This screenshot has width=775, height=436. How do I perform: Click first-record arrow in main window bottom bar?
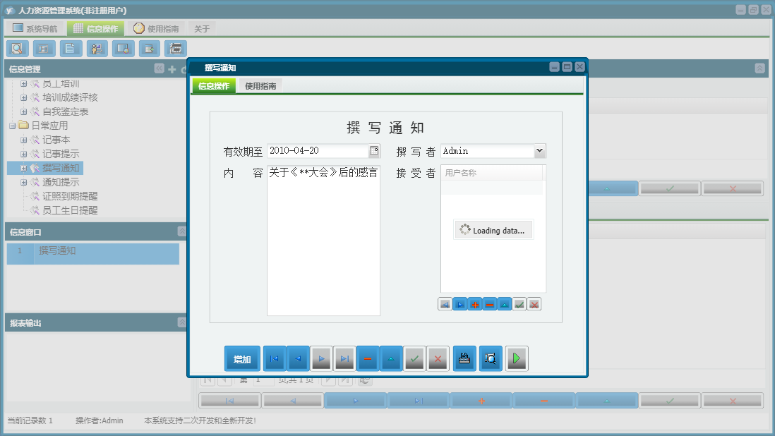[x=230, y=401]
